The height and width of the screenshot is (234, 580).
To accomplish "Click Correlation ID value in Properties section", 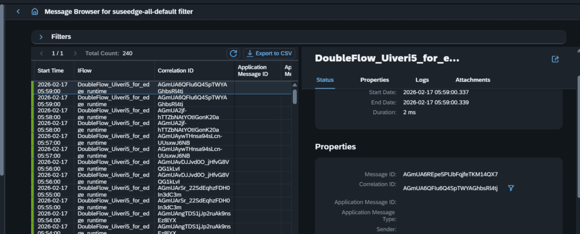I will pyautogui.click(x=450, y=189).
